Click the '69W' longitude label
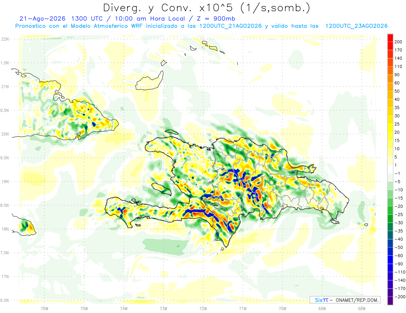The width and height of the screenshot is (406, 313). (x=322, y=308)
